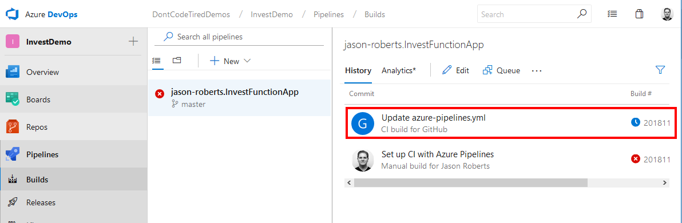Click the Repos sidebar icon

tap(13, 127)
